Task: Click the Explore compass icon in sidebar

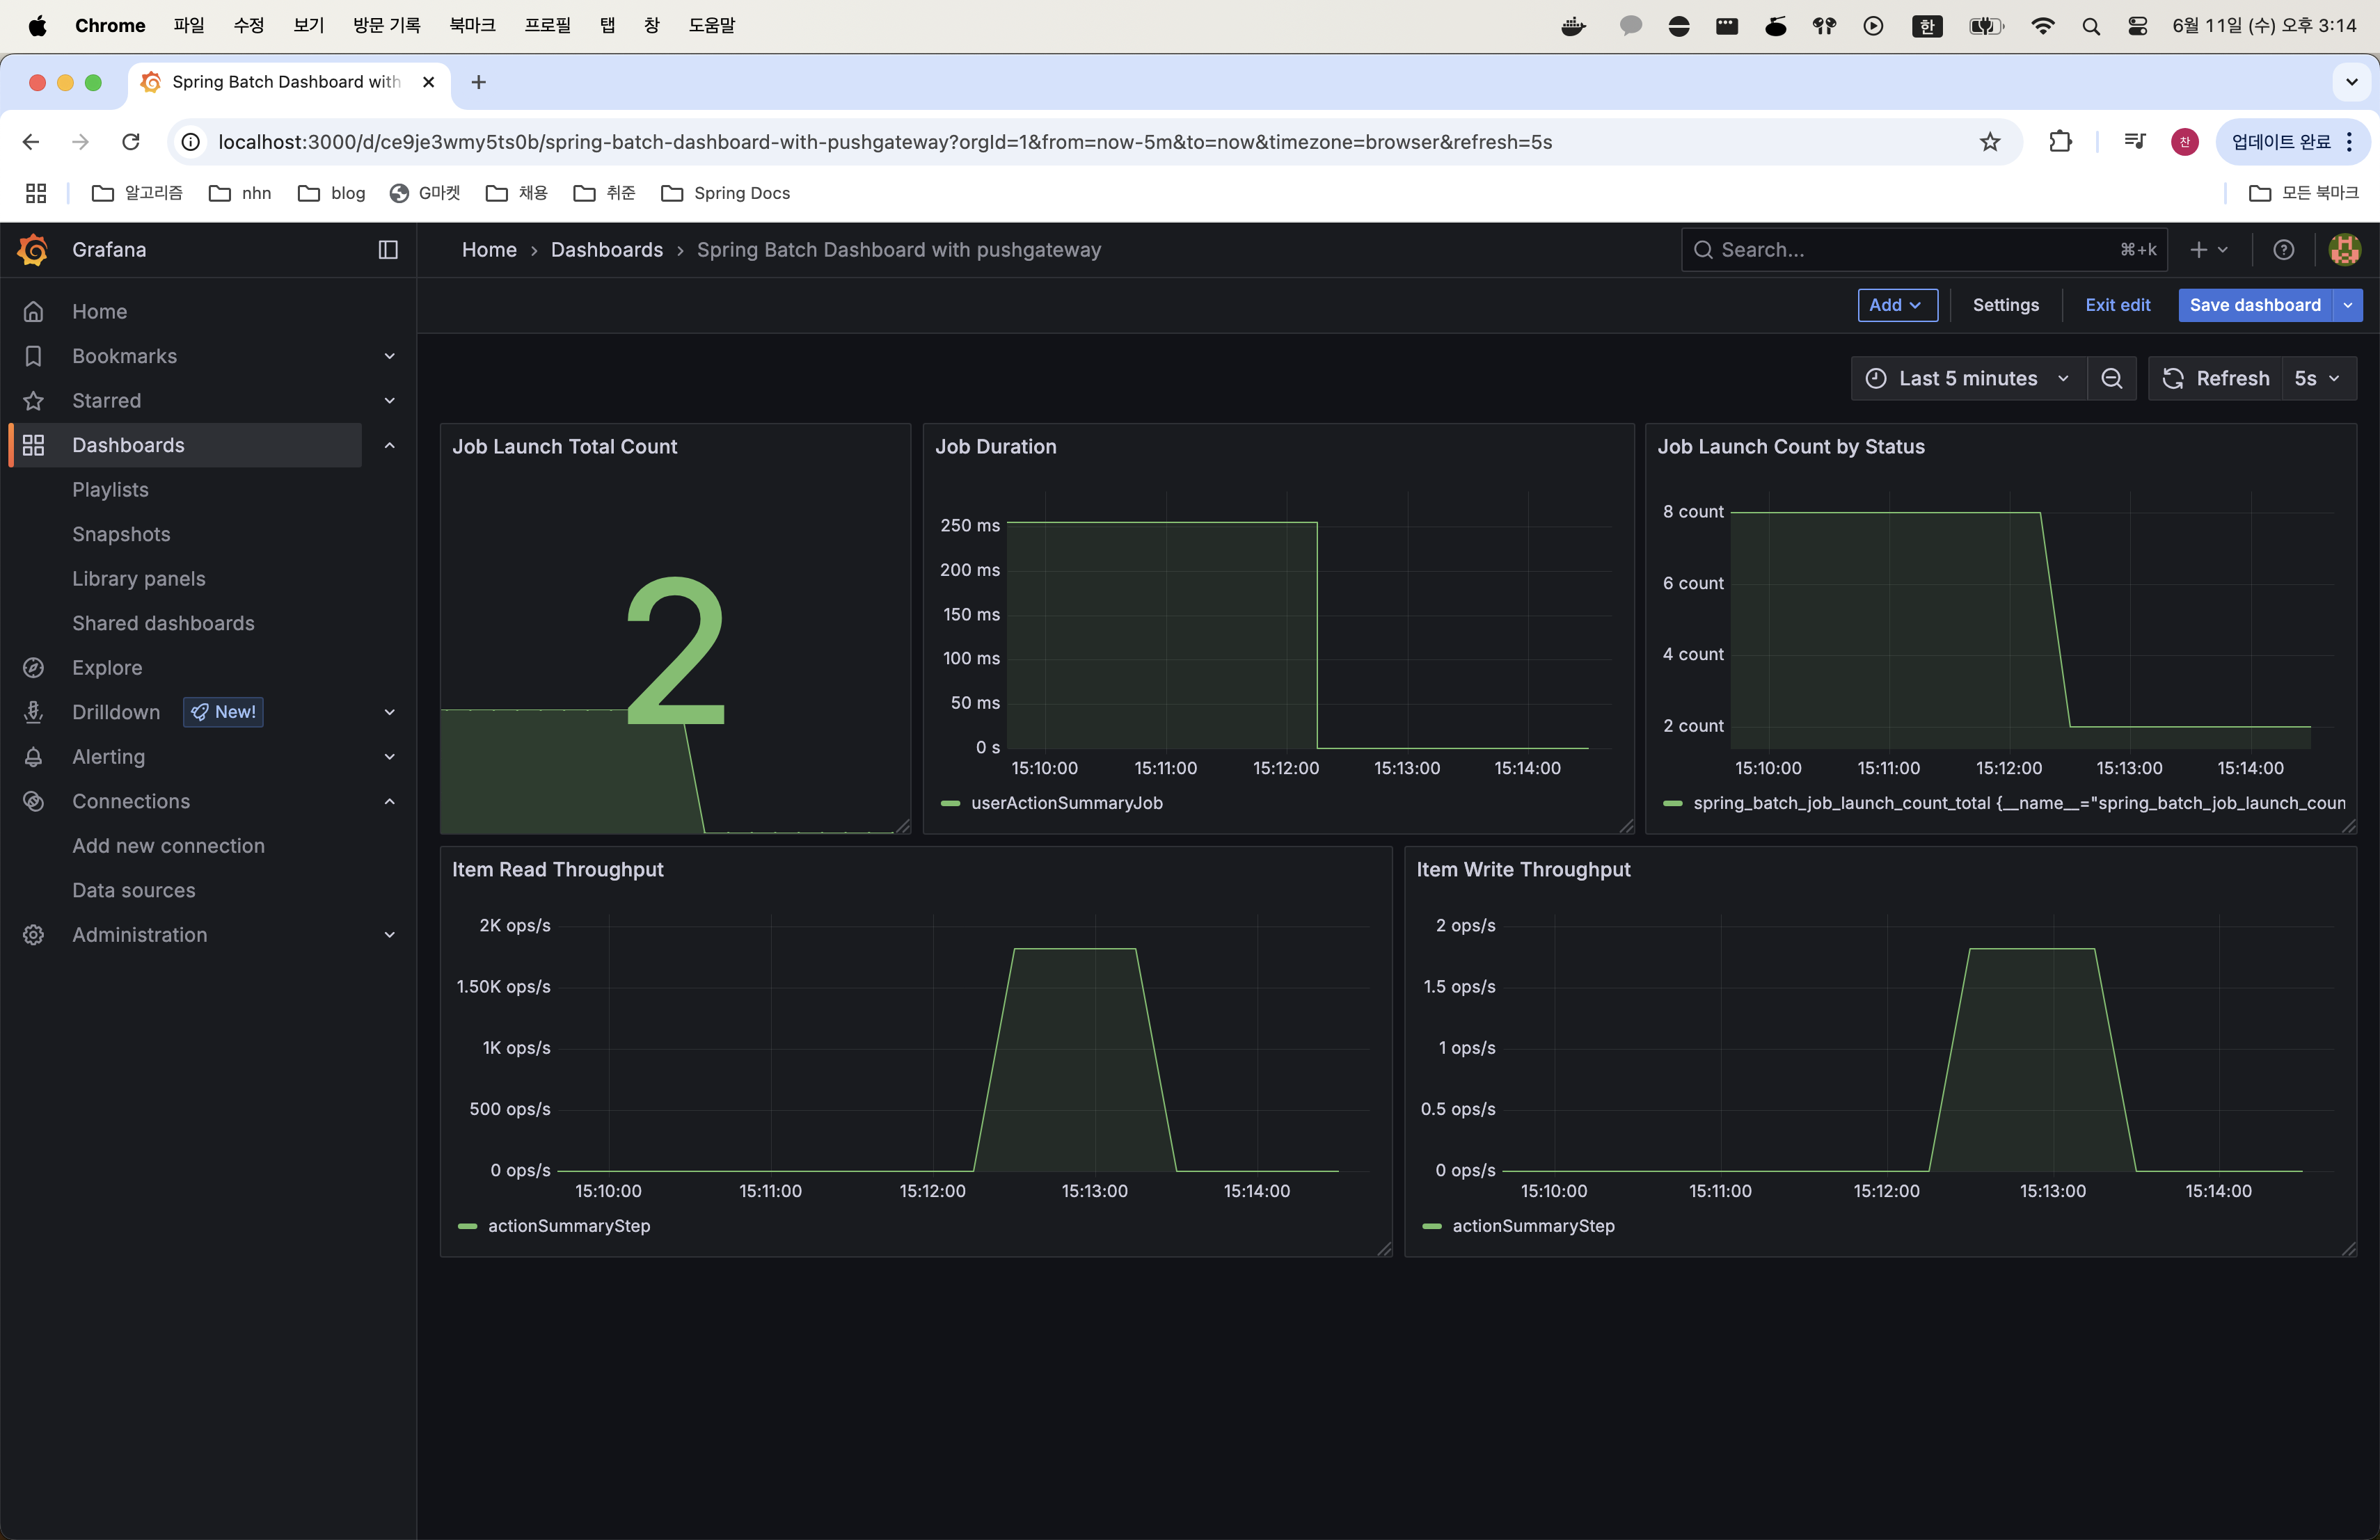Action: [34, 668]
